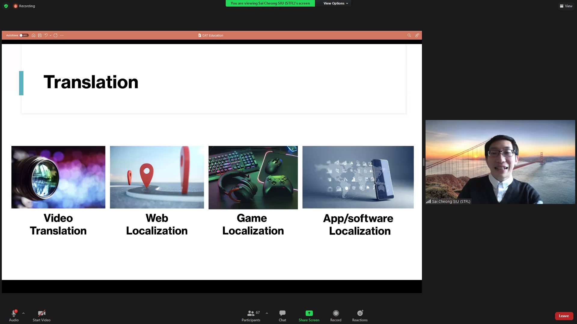This screenshot has height=324, width=577.
Task: Click the panel divider handle beside video
Action: tap(423, 162)
